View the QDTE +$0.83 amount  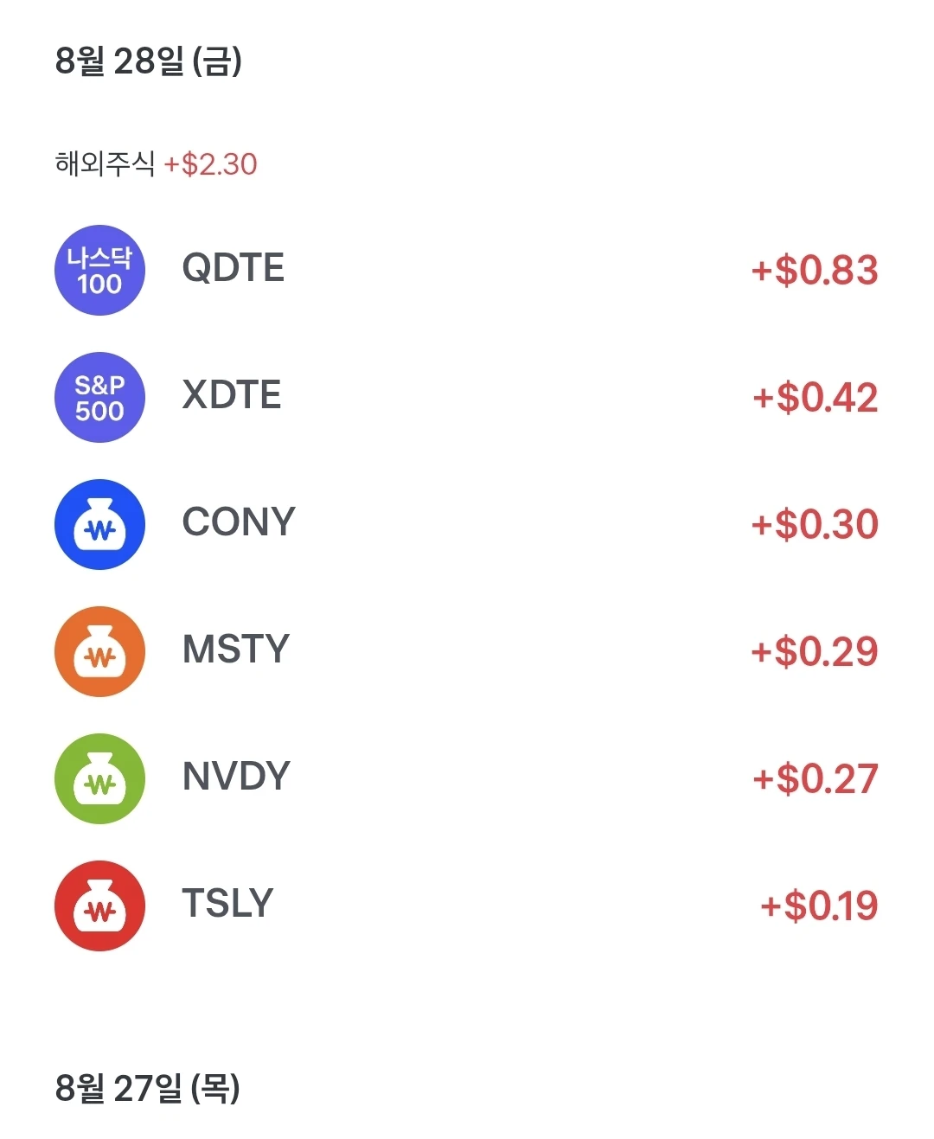tap(815, 270)
